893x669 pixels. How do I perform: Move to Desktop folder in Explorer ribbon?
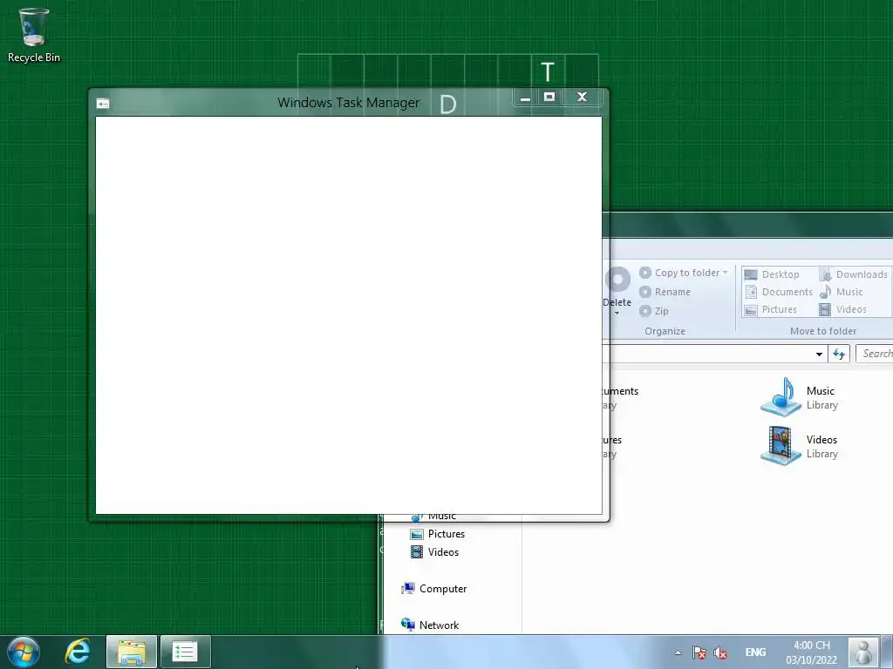tap(772, 274)
